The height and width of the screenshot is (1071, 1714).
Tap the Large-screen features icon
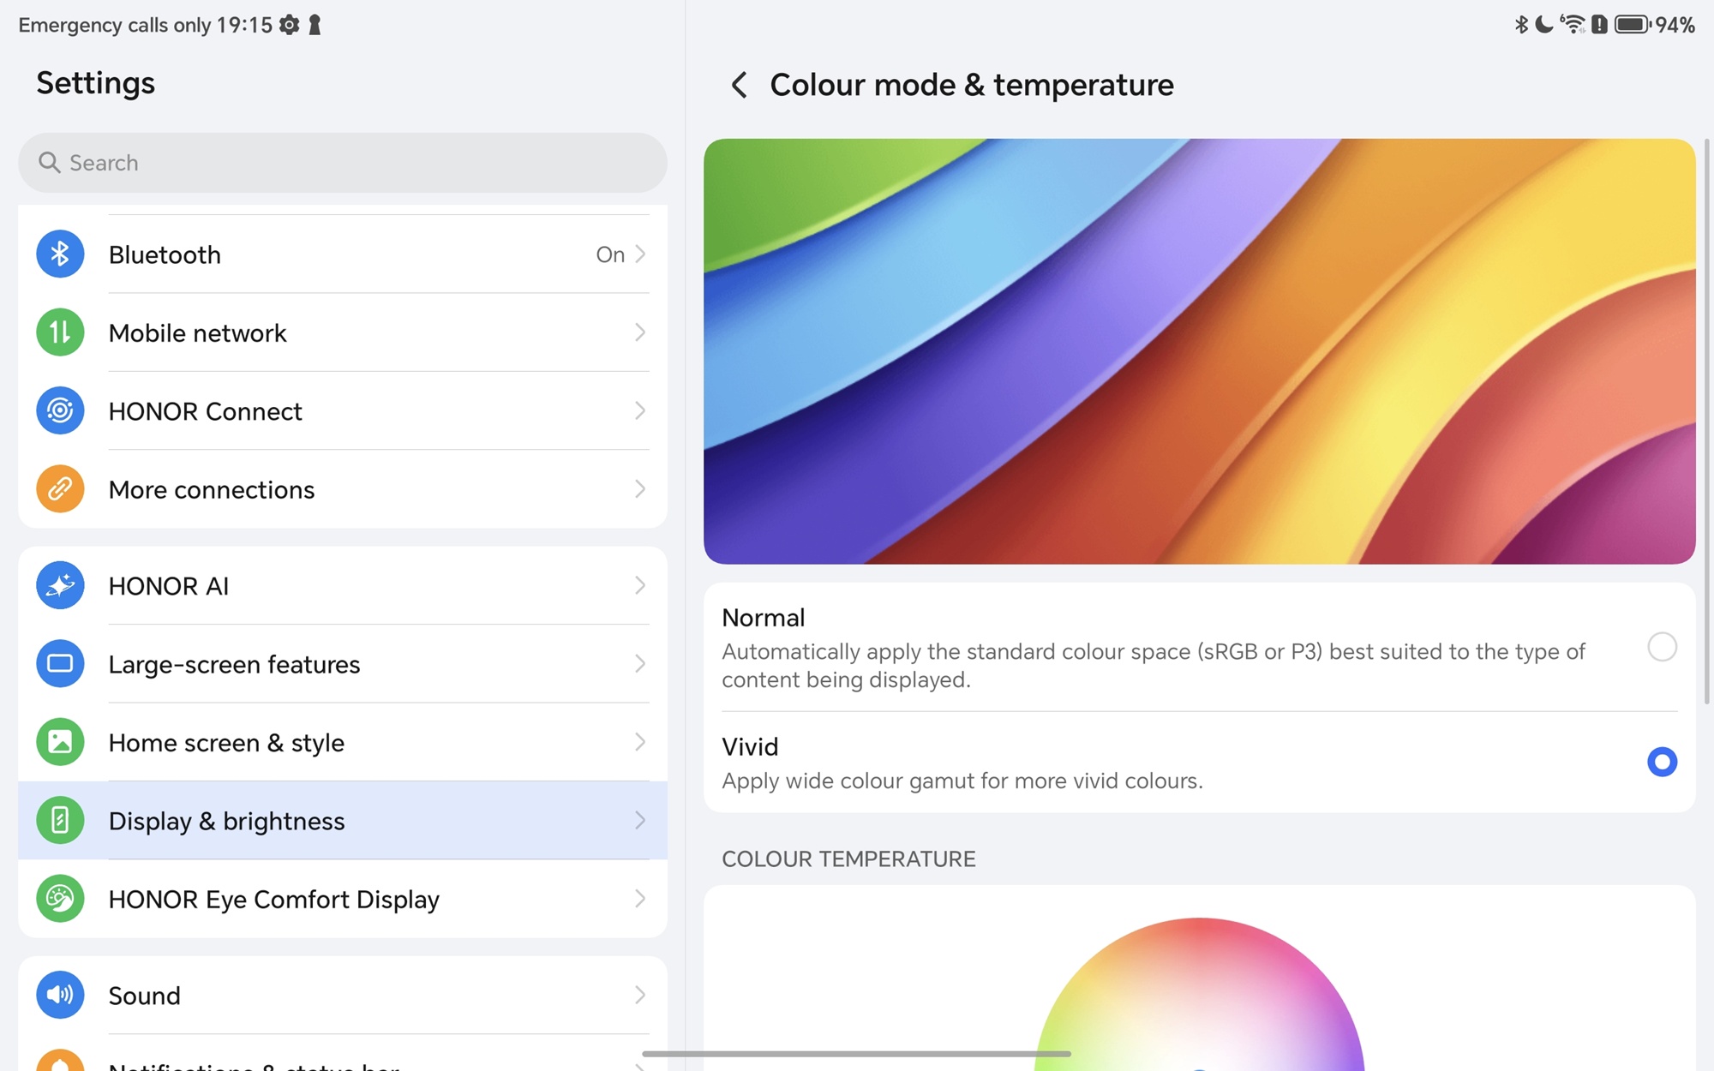[60, 664]
